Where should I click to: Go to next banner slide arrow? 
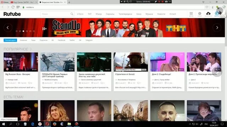[217, 28]
